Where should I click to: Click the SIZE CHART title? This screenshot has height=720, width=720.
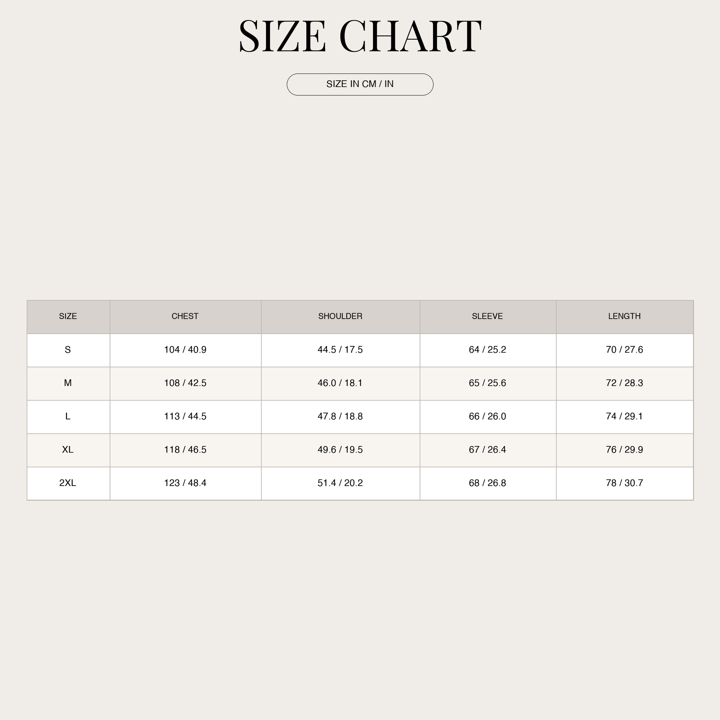360,36
